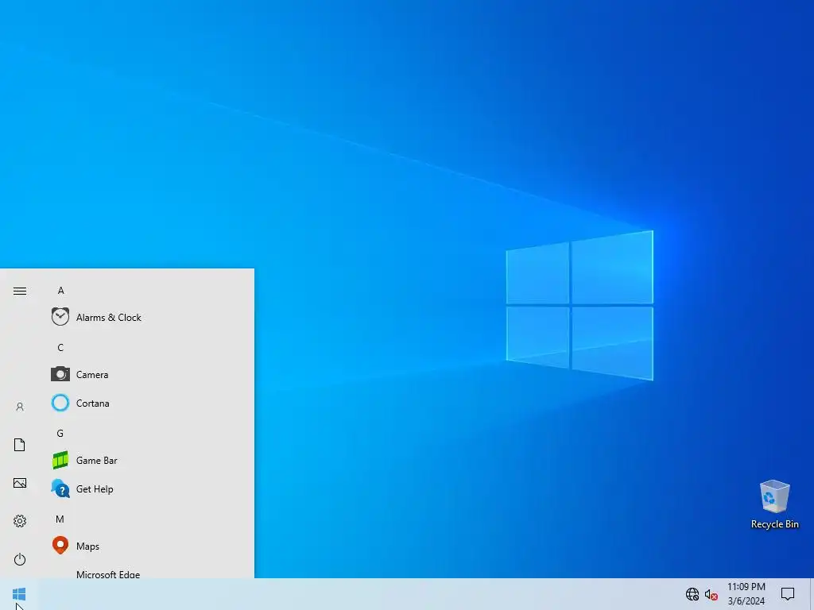Open the muted volume tray icon

(711, 594)
